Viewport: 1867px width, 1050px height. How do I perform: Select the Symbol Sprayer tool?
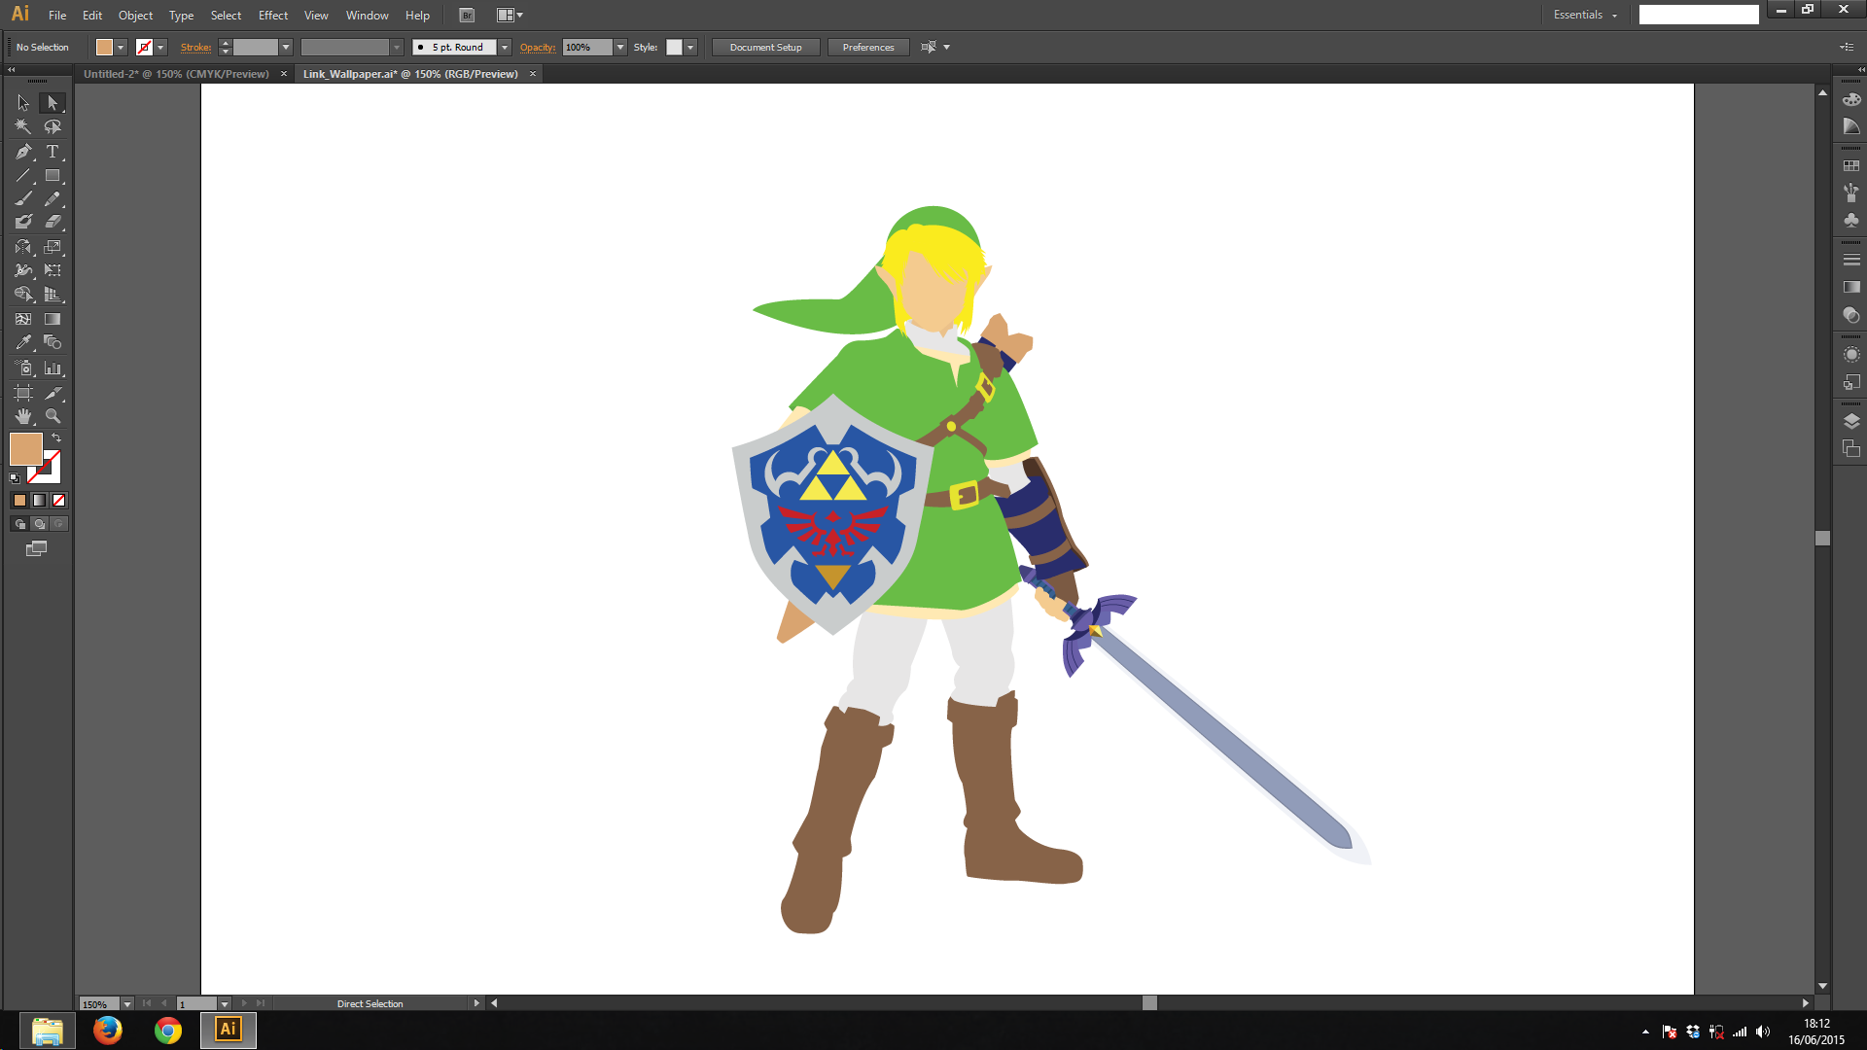click(x=23, y=368)
